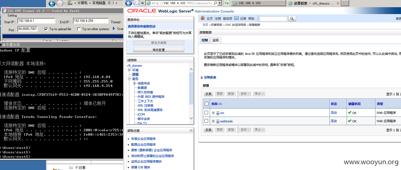Expand the vm deployment row
401x170 pixels.
(213, 113)
